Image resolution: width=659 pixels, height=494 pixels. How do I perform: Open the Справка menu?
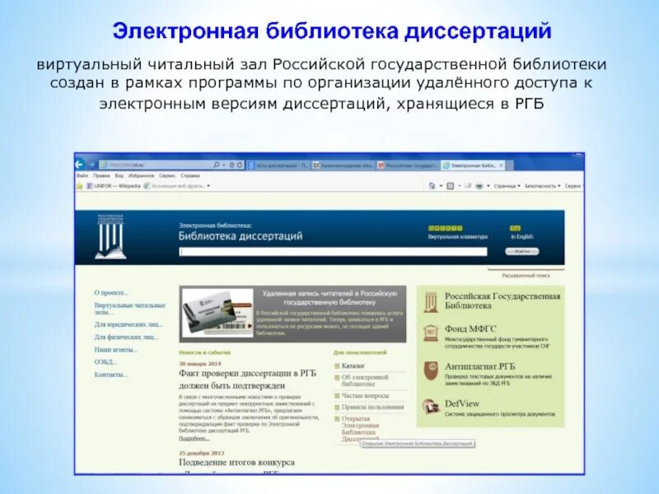point(190,175)
